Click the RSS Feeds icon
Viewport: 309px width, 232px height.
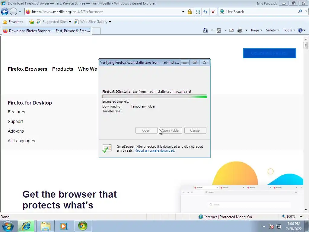tap(219, 31)
